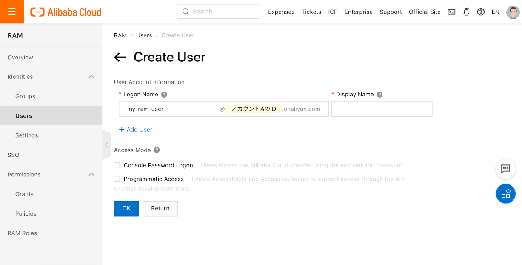The image size is (522, 265).
Task: Select Policies in the sidebar
Action: pyautogui.click(x=26, y=213)
